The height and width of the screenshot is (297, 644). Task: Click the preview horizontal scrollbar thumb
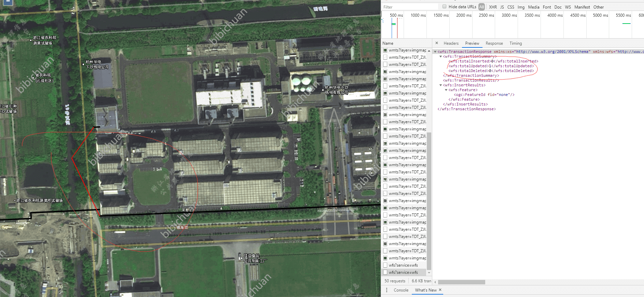point(461,282)
